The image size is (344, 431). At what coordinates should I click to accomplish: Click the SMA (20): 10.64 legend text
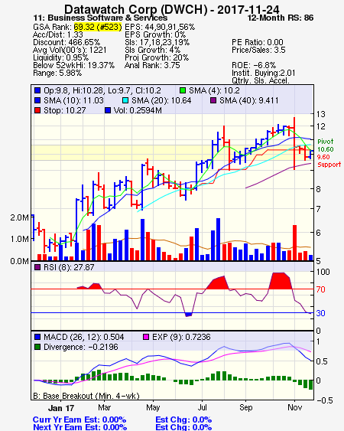point(161,100)
